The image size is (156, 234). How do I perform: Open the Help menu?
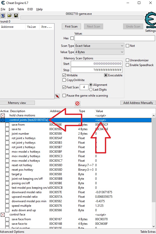(39, 9)
